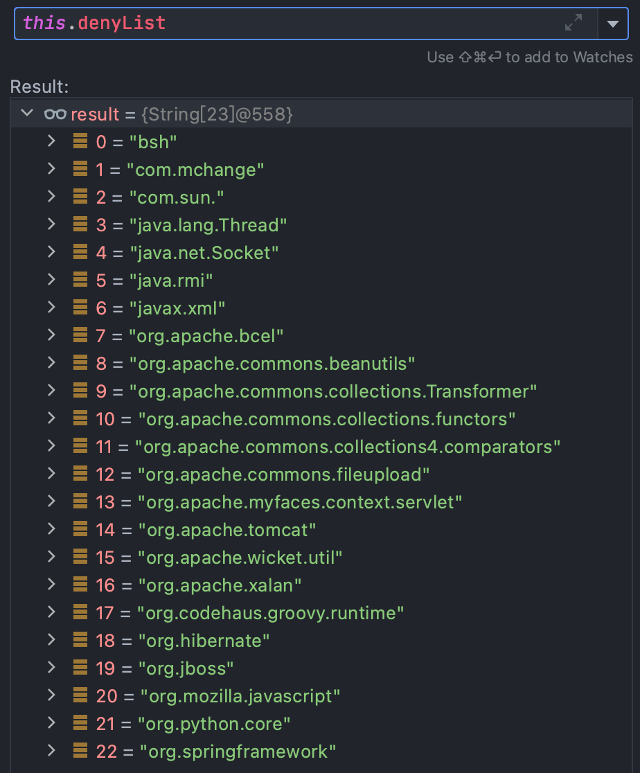Select the "com.sun." array entry
Screen dimensions: 640x773
(177, 197)
